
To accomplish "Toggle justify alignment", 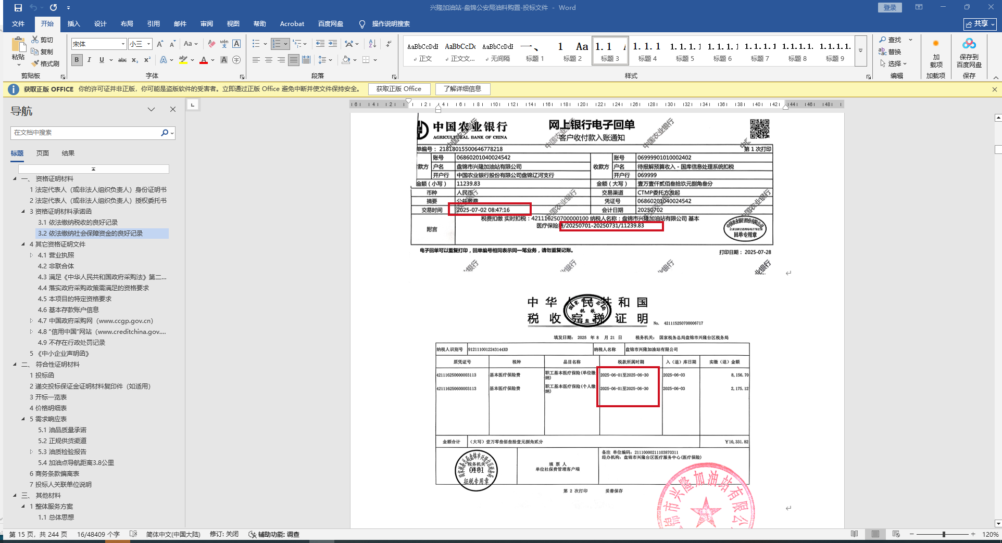I will tap(294, 60).
